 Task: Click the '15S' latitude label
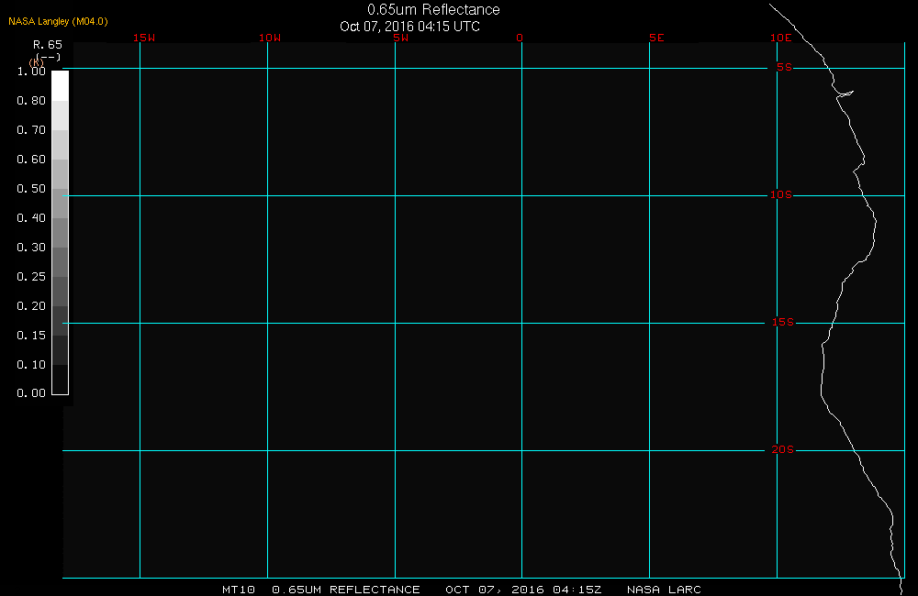point(783,322)
